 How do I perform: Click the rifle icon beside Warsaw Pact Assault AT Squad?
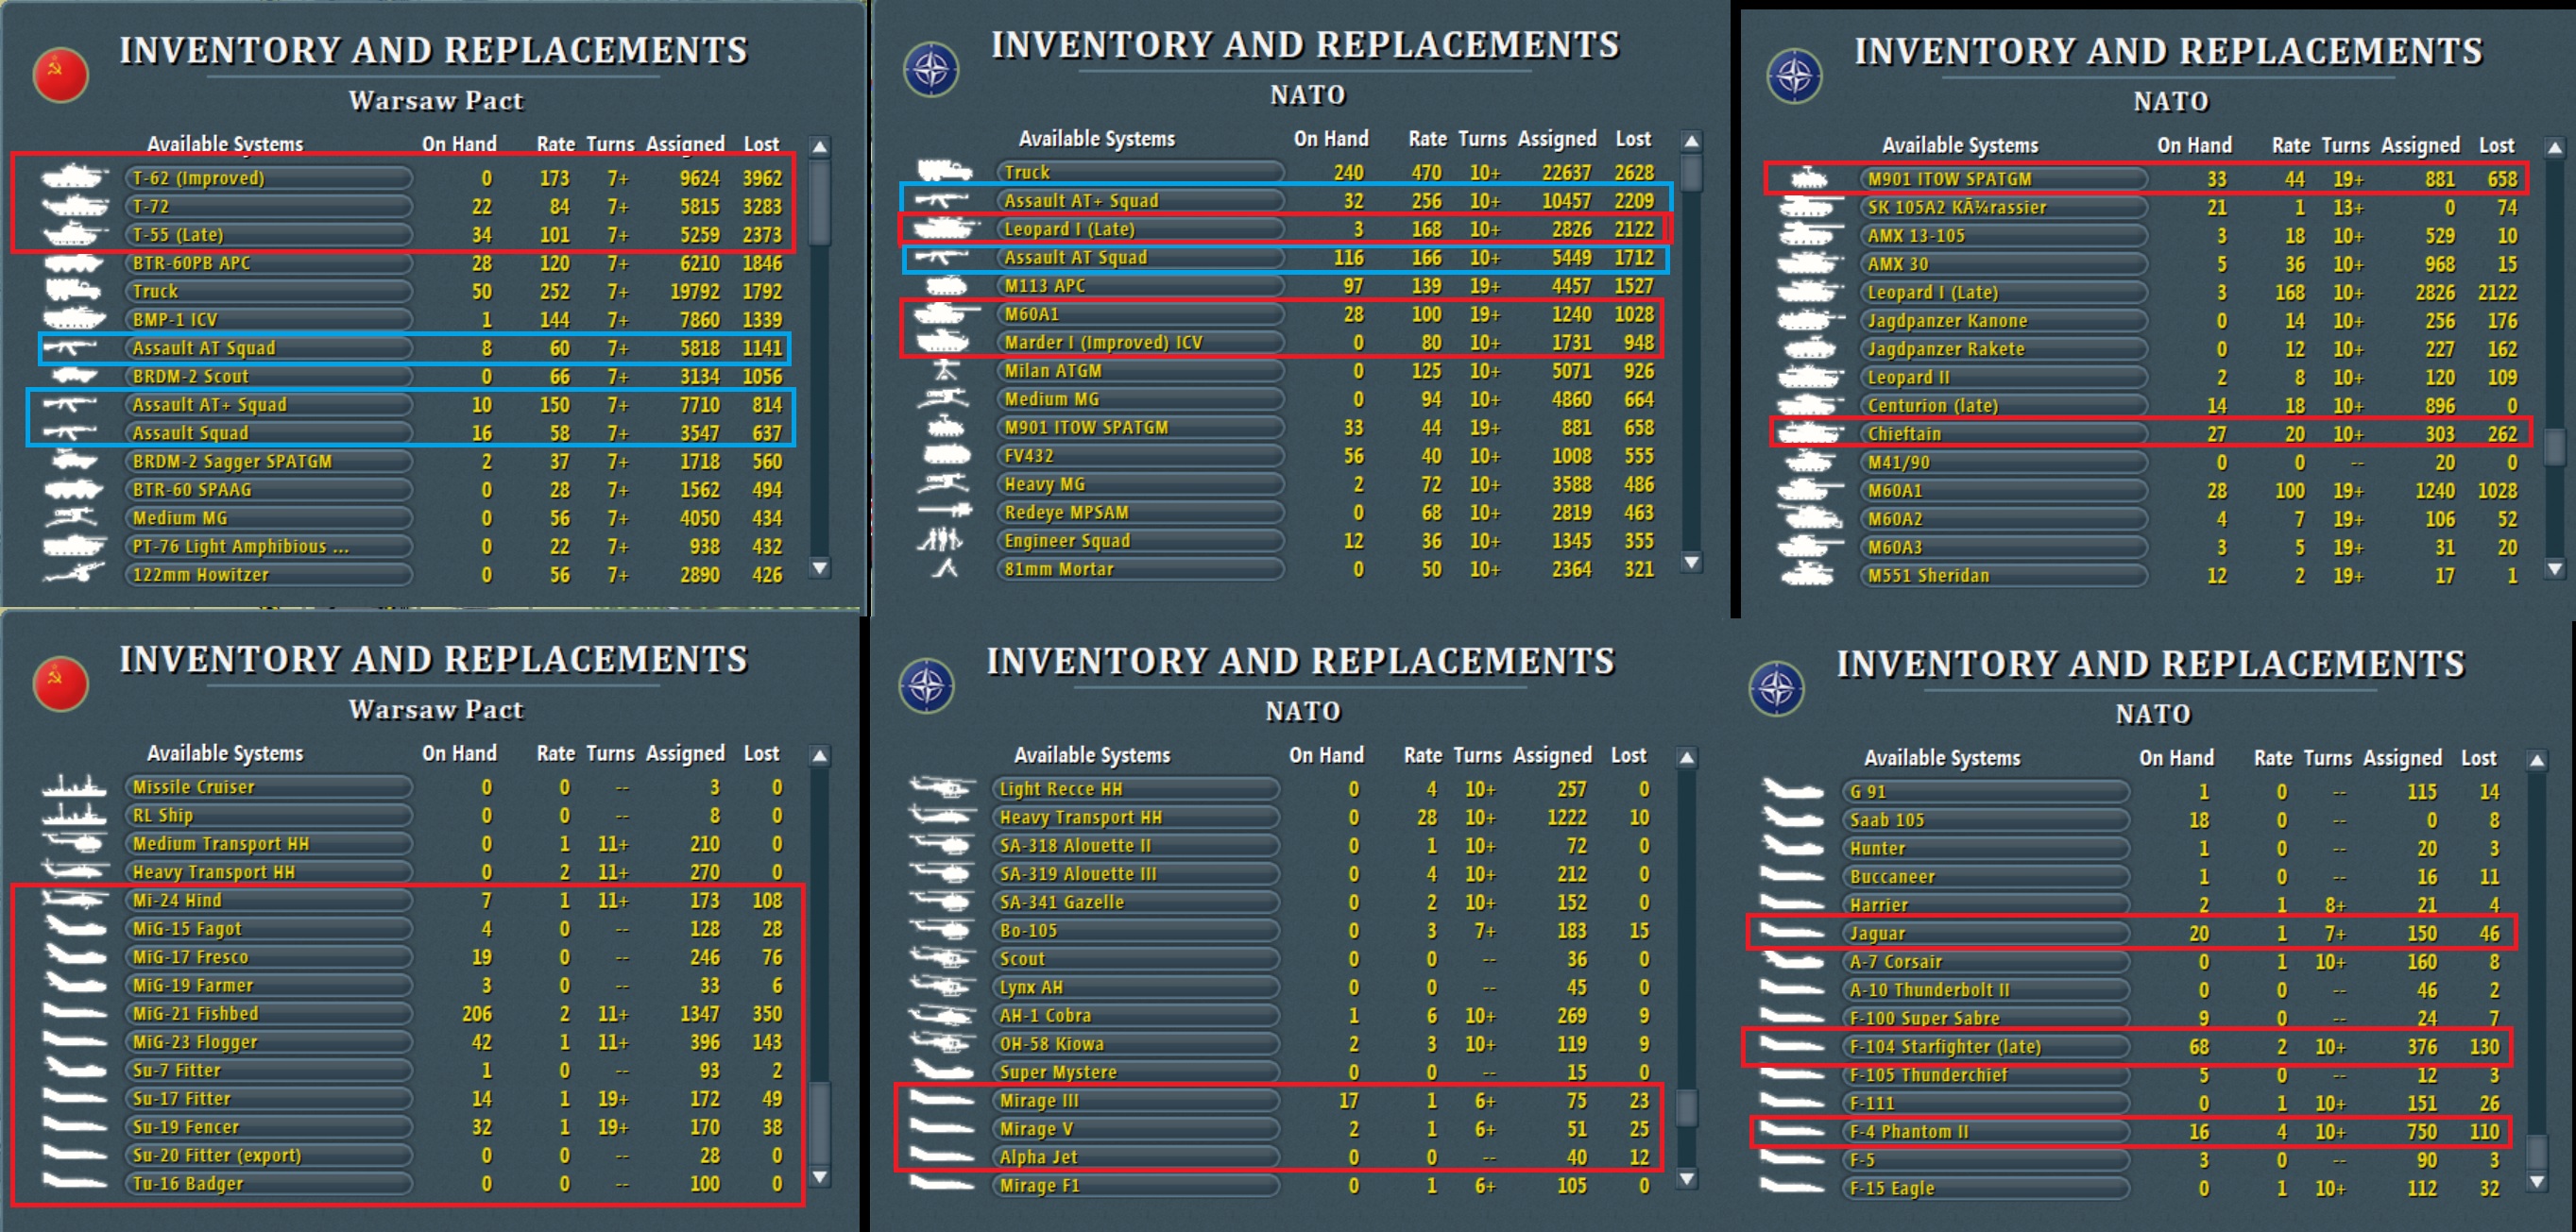pos(69,347)
